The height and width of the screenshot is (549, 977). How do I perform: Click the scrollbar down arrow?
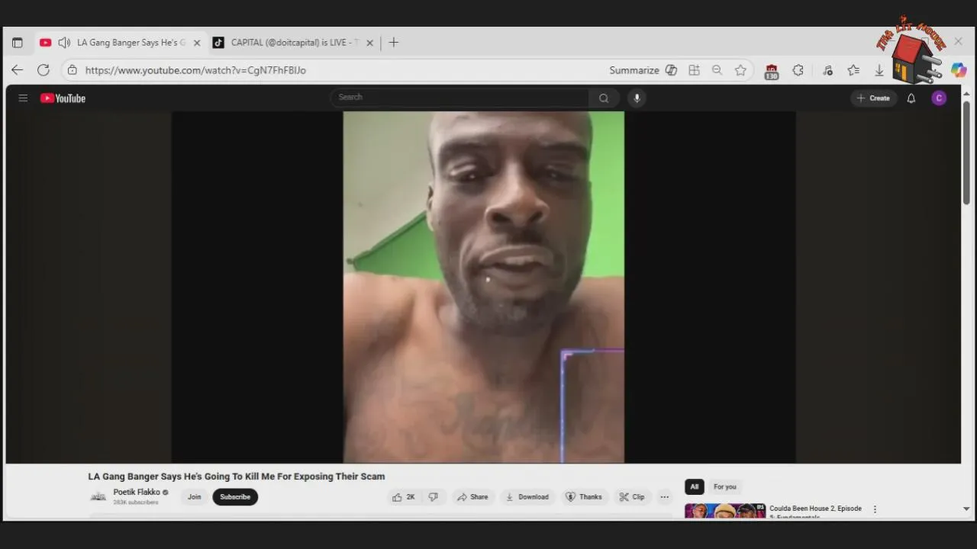pos(966,509)
